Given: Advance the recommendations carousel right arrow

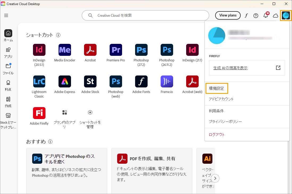Looking at the screenshot, I should pos(215,178).
